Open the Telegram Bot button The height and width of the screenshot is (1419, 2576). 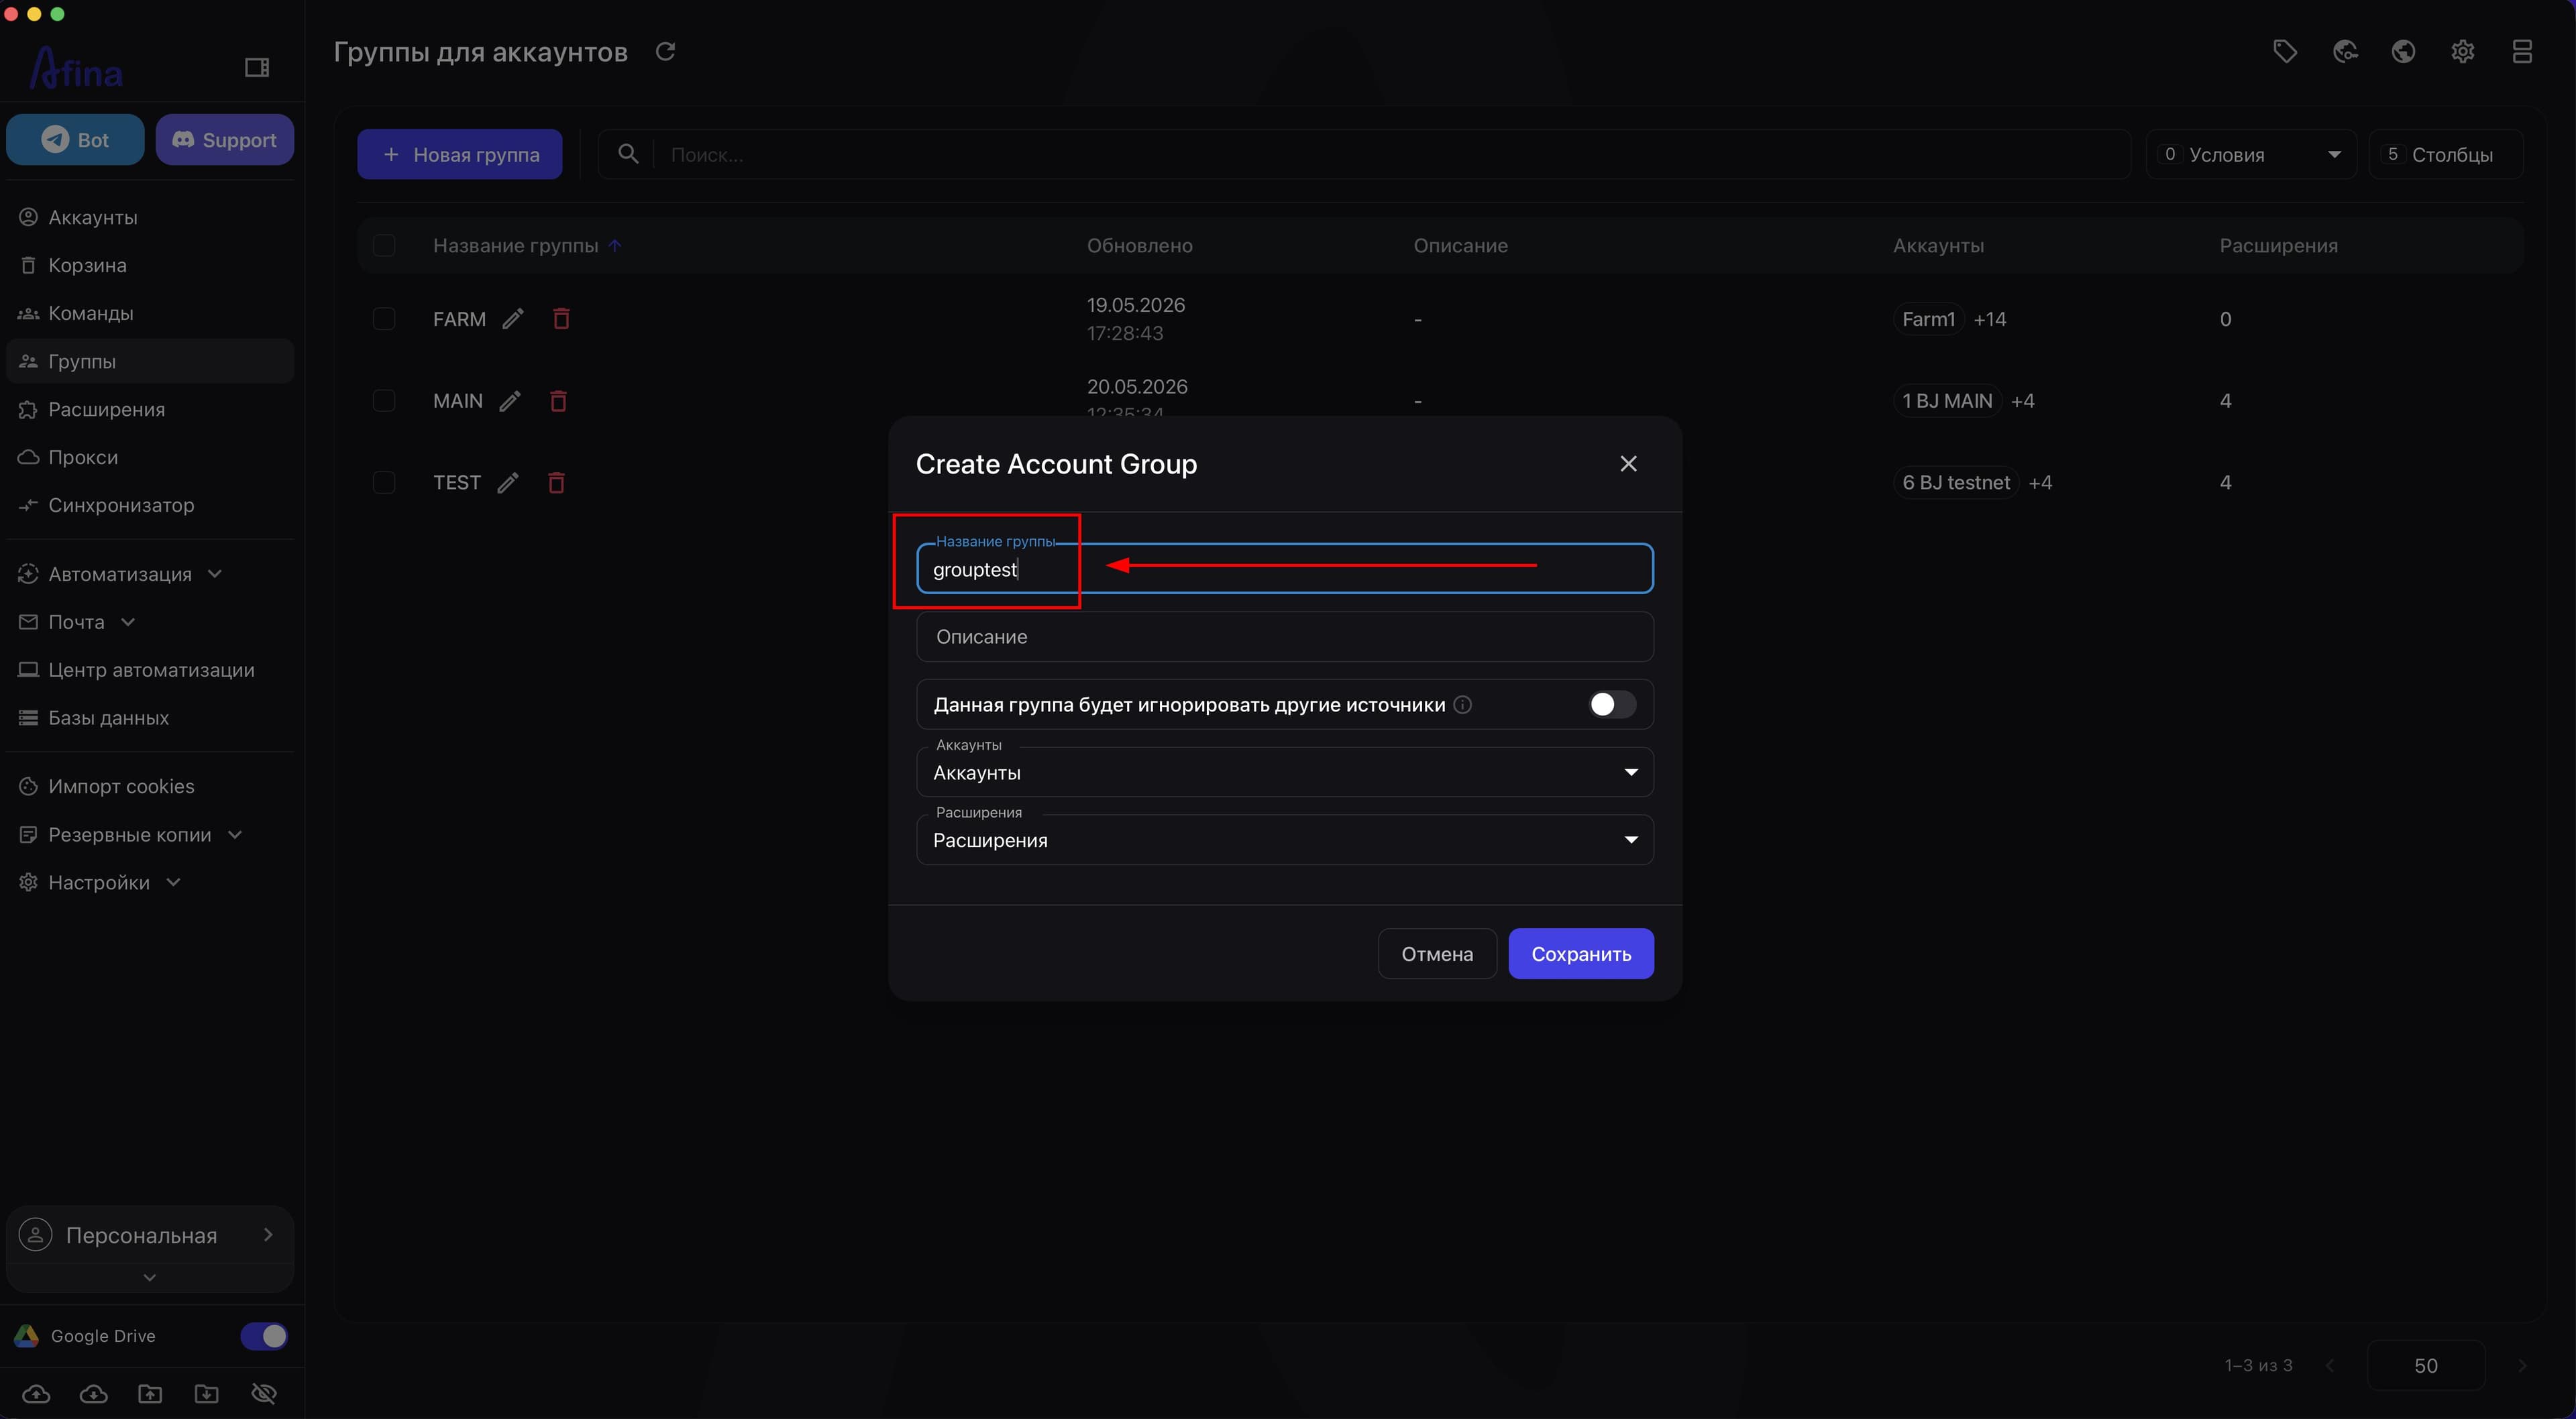click(x=75, y=140)
